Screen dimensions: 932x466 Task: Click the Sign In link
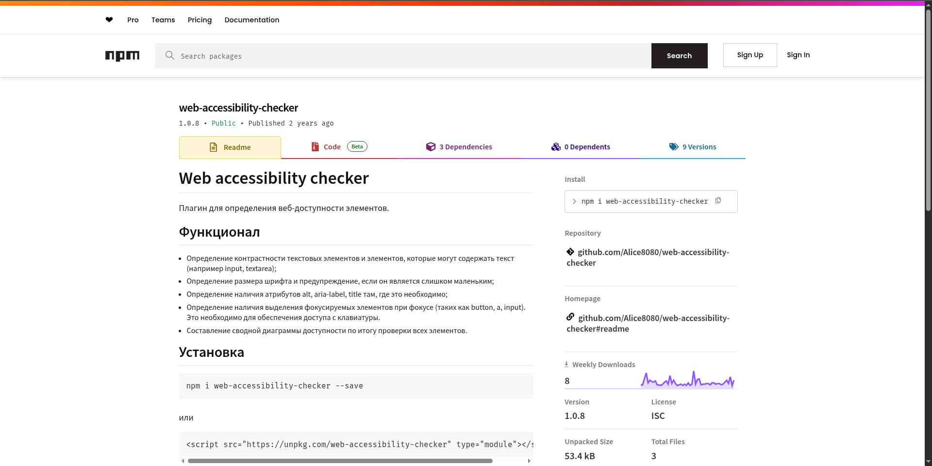click(x=799, y=55)
